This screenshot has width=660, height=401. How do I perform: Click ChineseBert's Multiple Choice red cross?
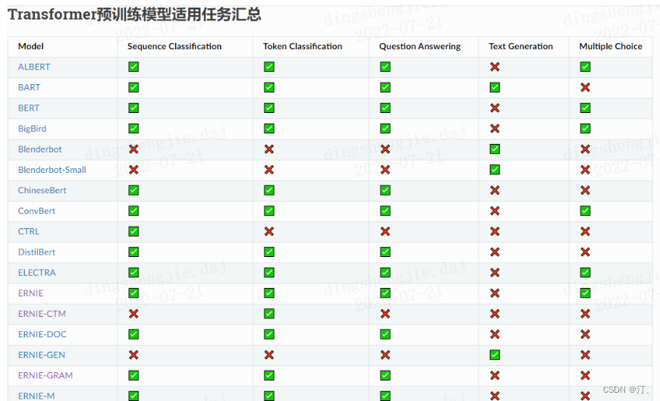[x=585, y=190]
